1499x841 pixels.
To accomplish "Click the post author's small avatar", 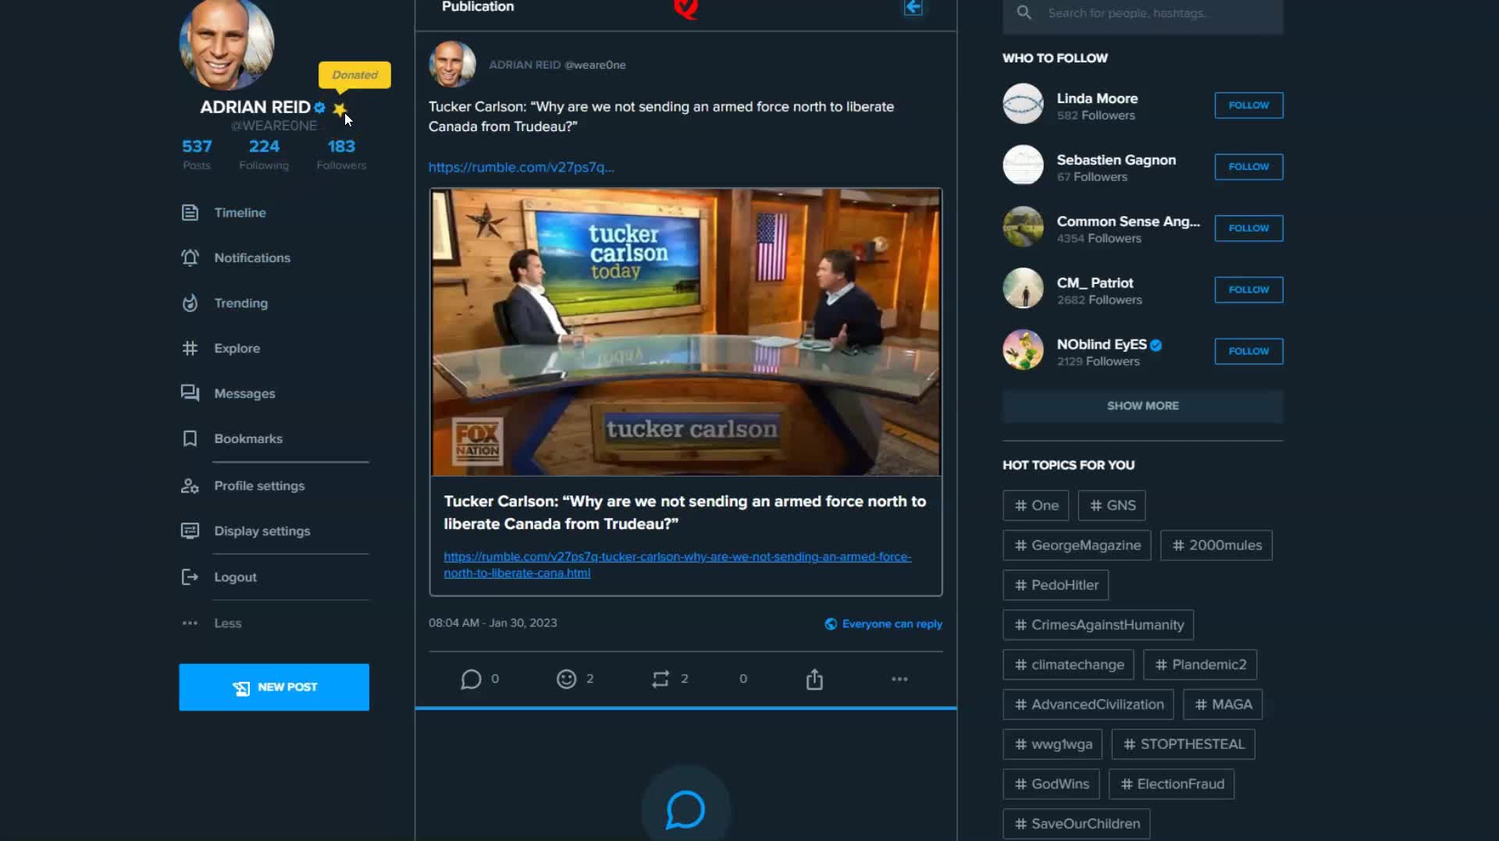I will coord(452,64).
